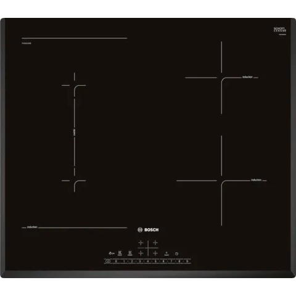The image size is (296, 296).
Task: Select the front-left zone plus symbol
Action: pos(141,253)
